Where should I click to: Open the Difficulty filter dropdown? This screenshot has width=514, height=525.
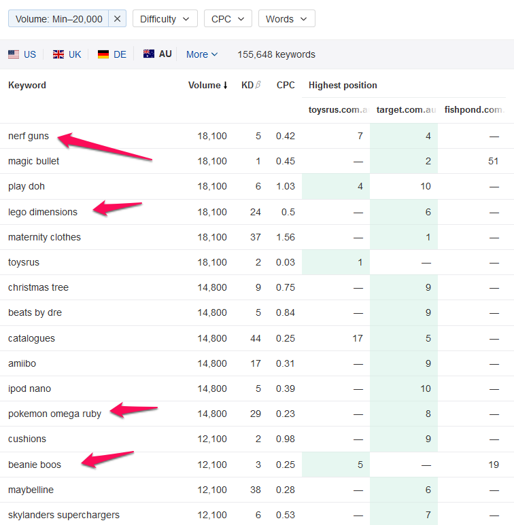click(165, 19)
